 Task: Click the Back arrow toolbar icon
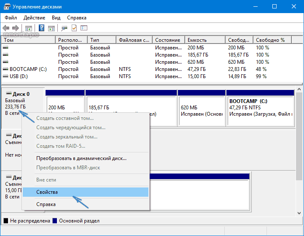6,28
